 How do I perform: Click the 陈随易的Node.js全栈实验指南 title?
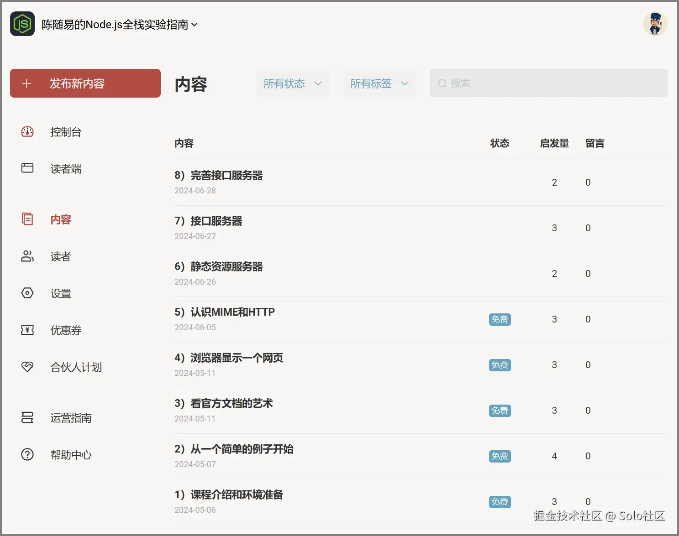115,25
